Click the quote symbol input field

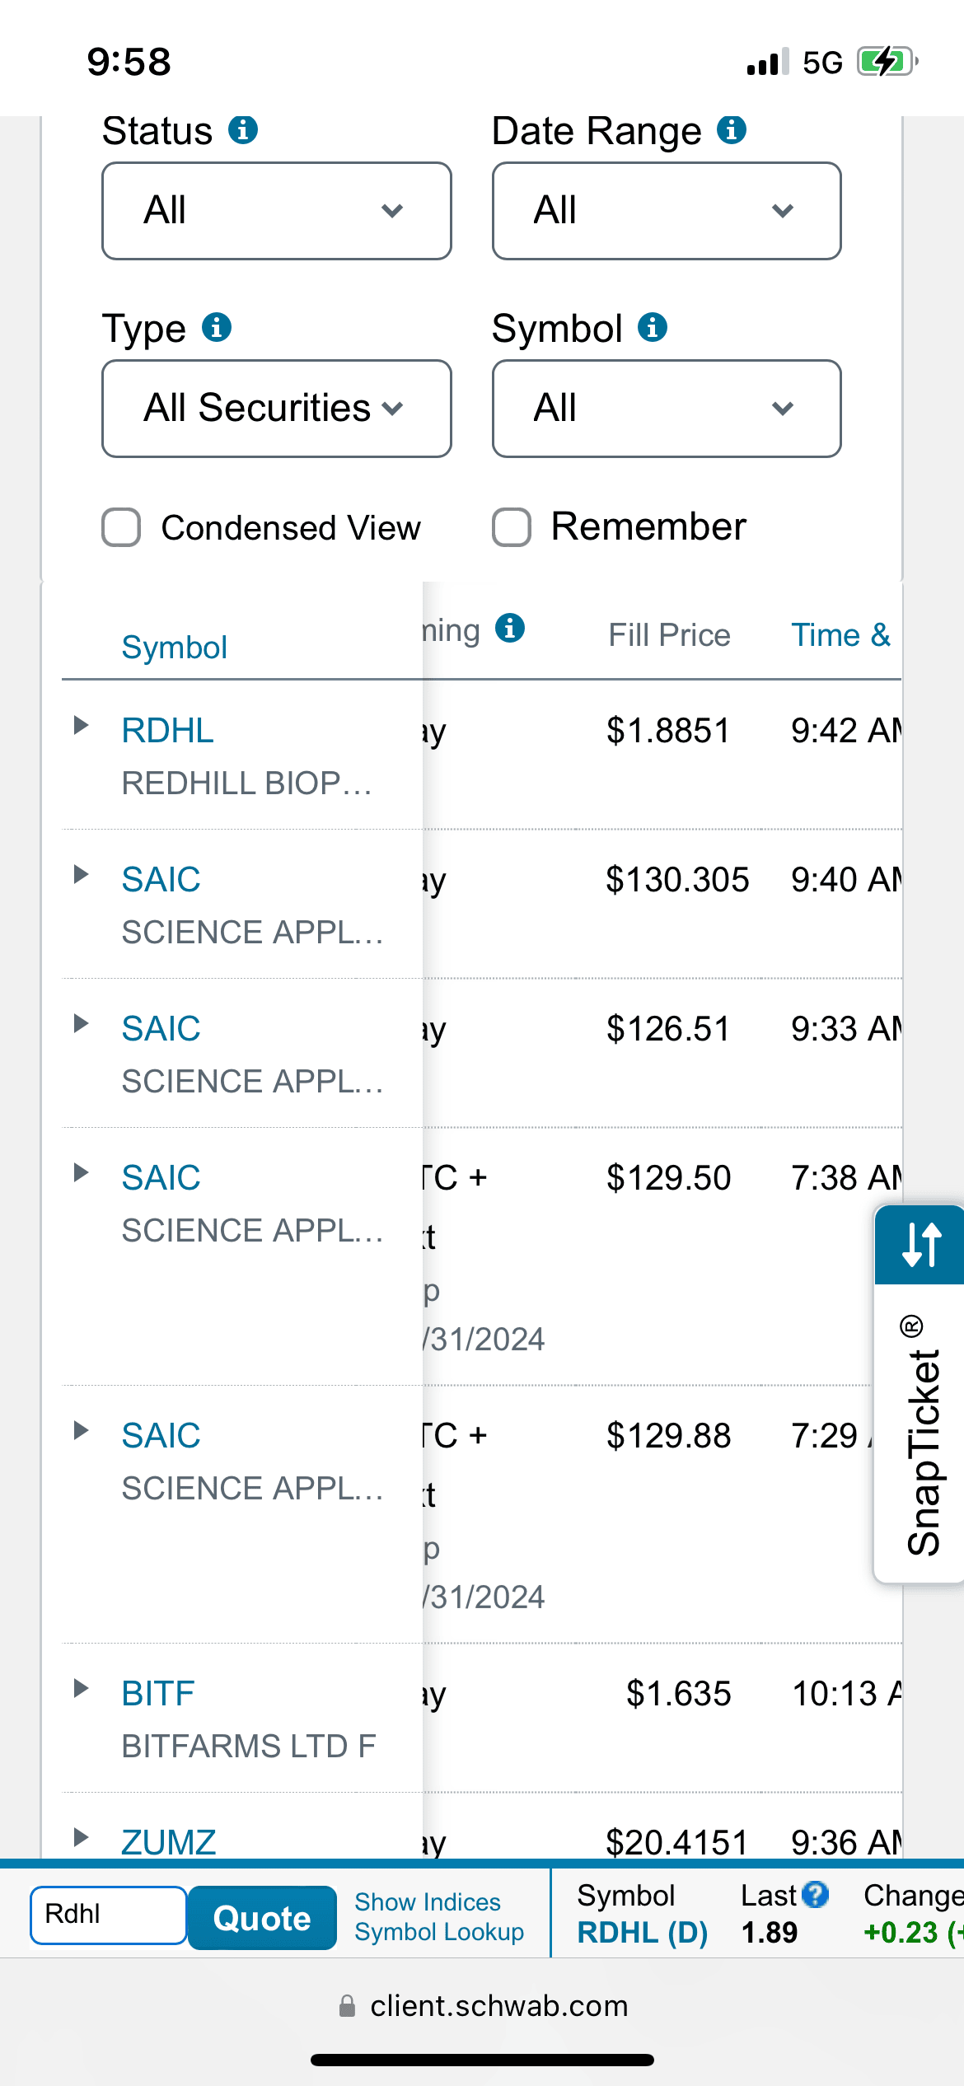click(108, 1915)
